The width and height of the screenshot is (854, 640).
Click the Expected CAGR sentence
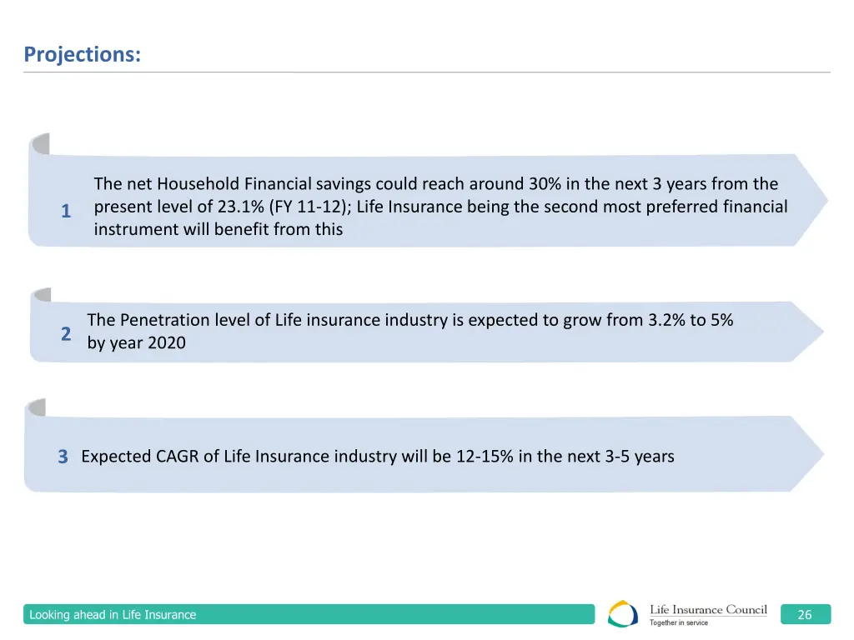click(378, 456)
